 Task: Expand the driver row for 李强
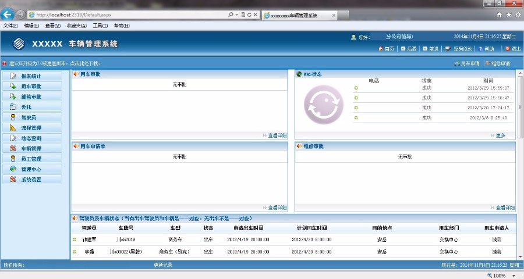[75, 252]
